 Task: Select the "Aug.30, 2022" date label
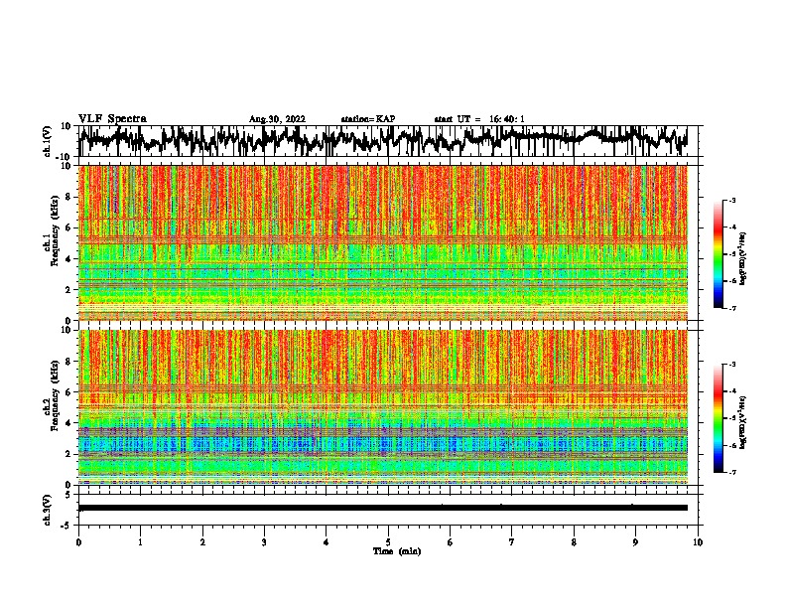coord(277,119)
